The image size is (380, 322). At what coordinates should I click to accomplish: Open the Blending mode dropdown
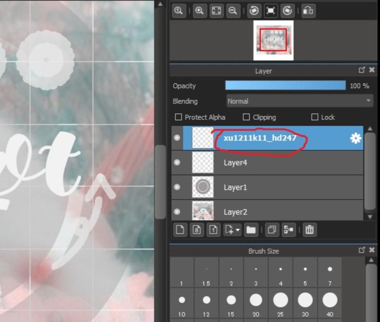point(300,101)
